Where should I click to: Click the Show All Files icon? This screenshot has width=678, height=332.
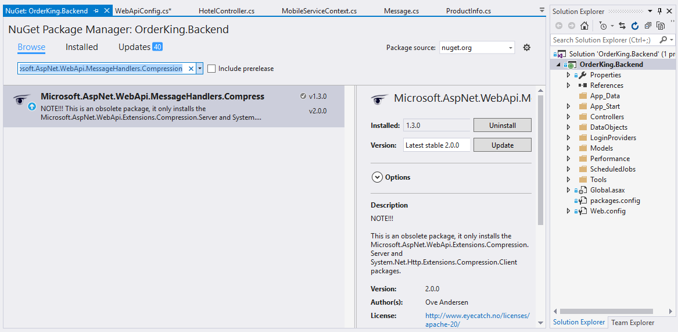(661, 26)
